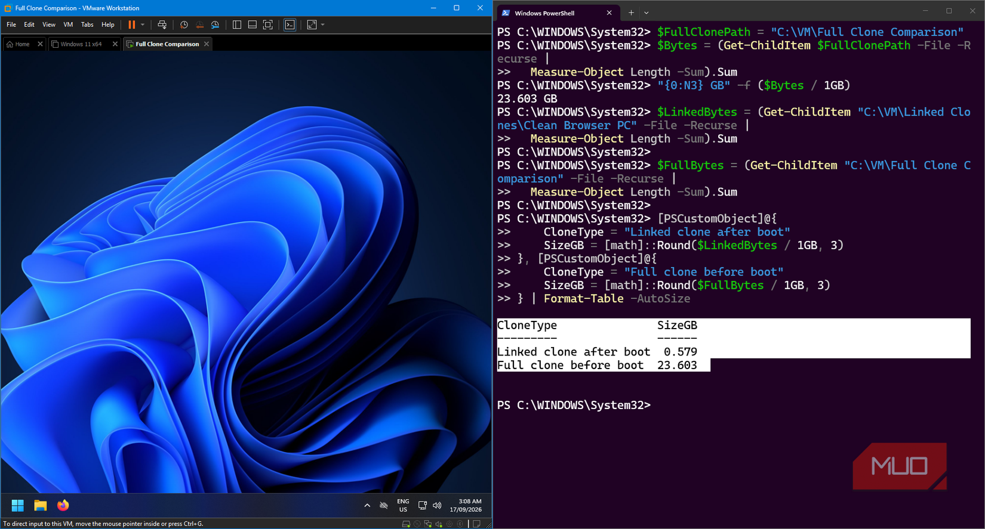Toggle the console view button in VMware

tap(290, 24)
